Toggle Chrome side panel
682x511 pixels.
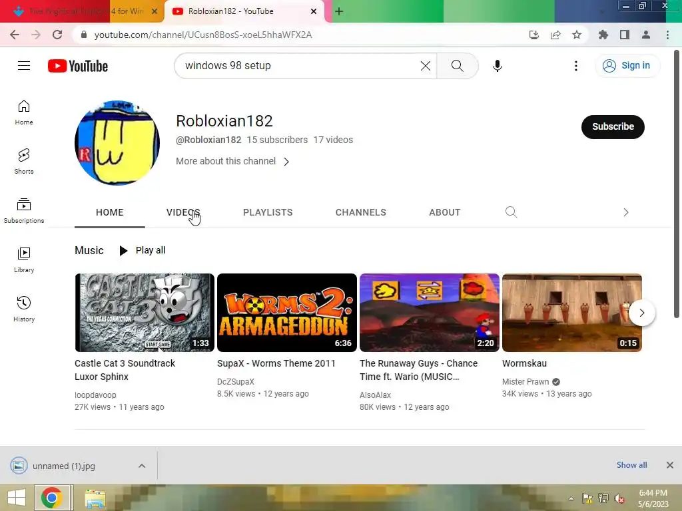point(625,35)
